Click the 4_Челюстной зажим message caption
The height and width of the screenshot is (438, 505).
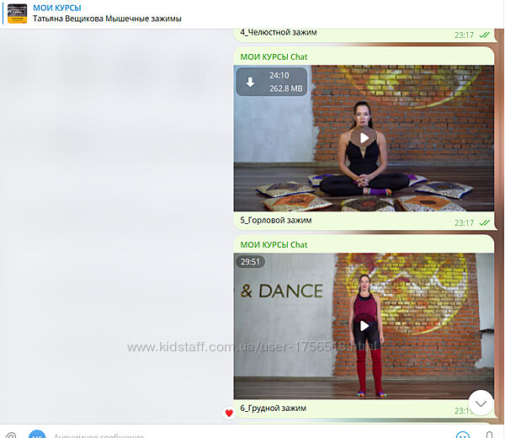coord(279,33)
